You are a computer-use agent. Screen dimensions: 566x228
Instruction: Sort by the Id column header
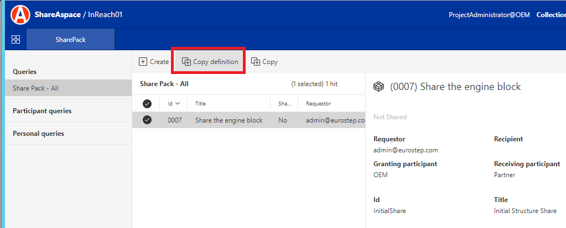tap(174, 103)
